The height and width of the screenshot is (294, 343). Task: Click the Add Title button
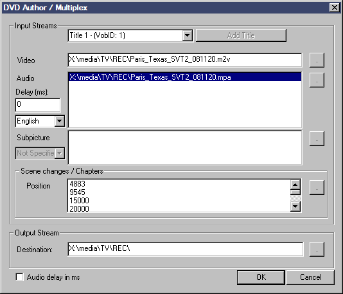tap(241, 35)
